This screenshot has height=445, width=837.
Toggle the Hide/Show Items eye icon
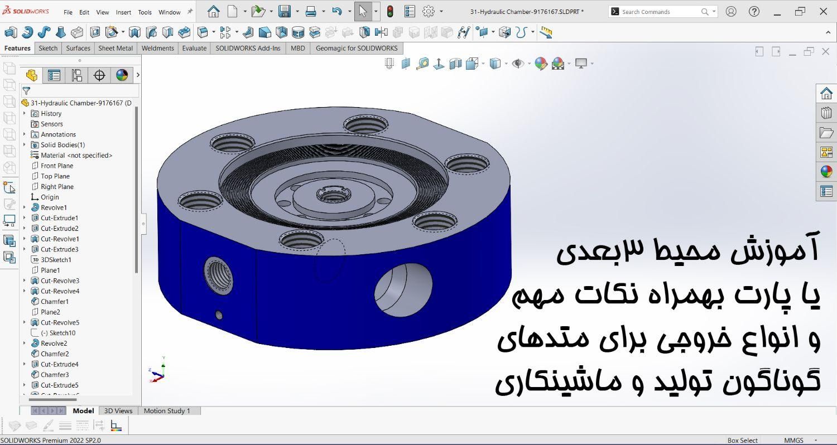518,63
